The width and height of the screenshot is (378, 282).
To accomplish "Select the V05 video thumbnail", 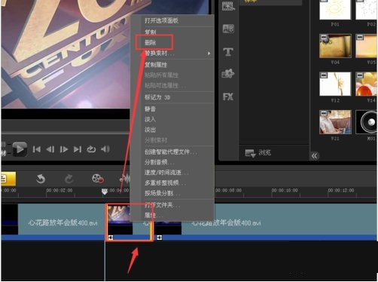I will point(367,46).
